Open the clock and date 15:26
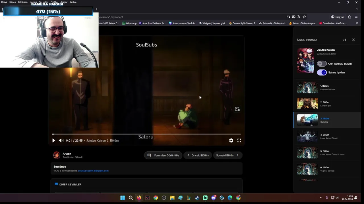This screenshot has height=204, width=364. pos(347,198)
